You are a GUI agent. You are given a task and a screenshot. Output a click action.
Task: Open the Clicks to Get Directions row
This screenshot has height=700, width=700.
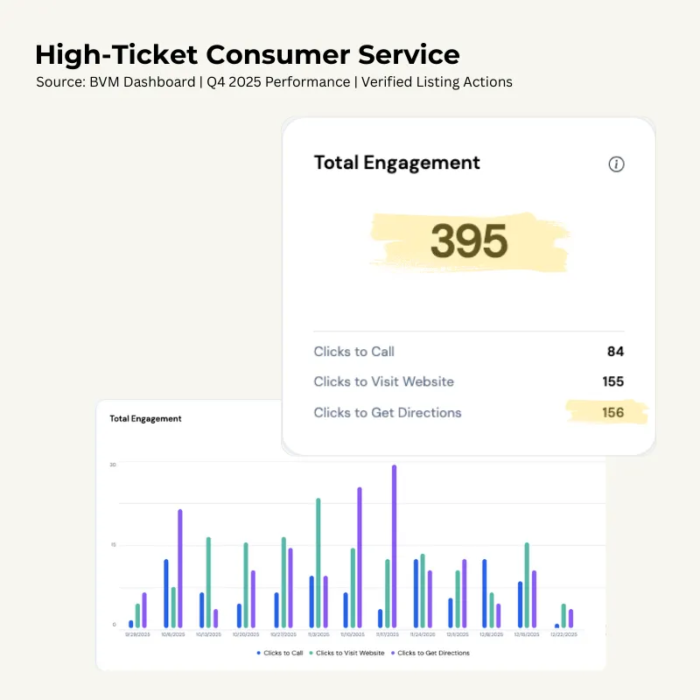click(x=388, y=412)
